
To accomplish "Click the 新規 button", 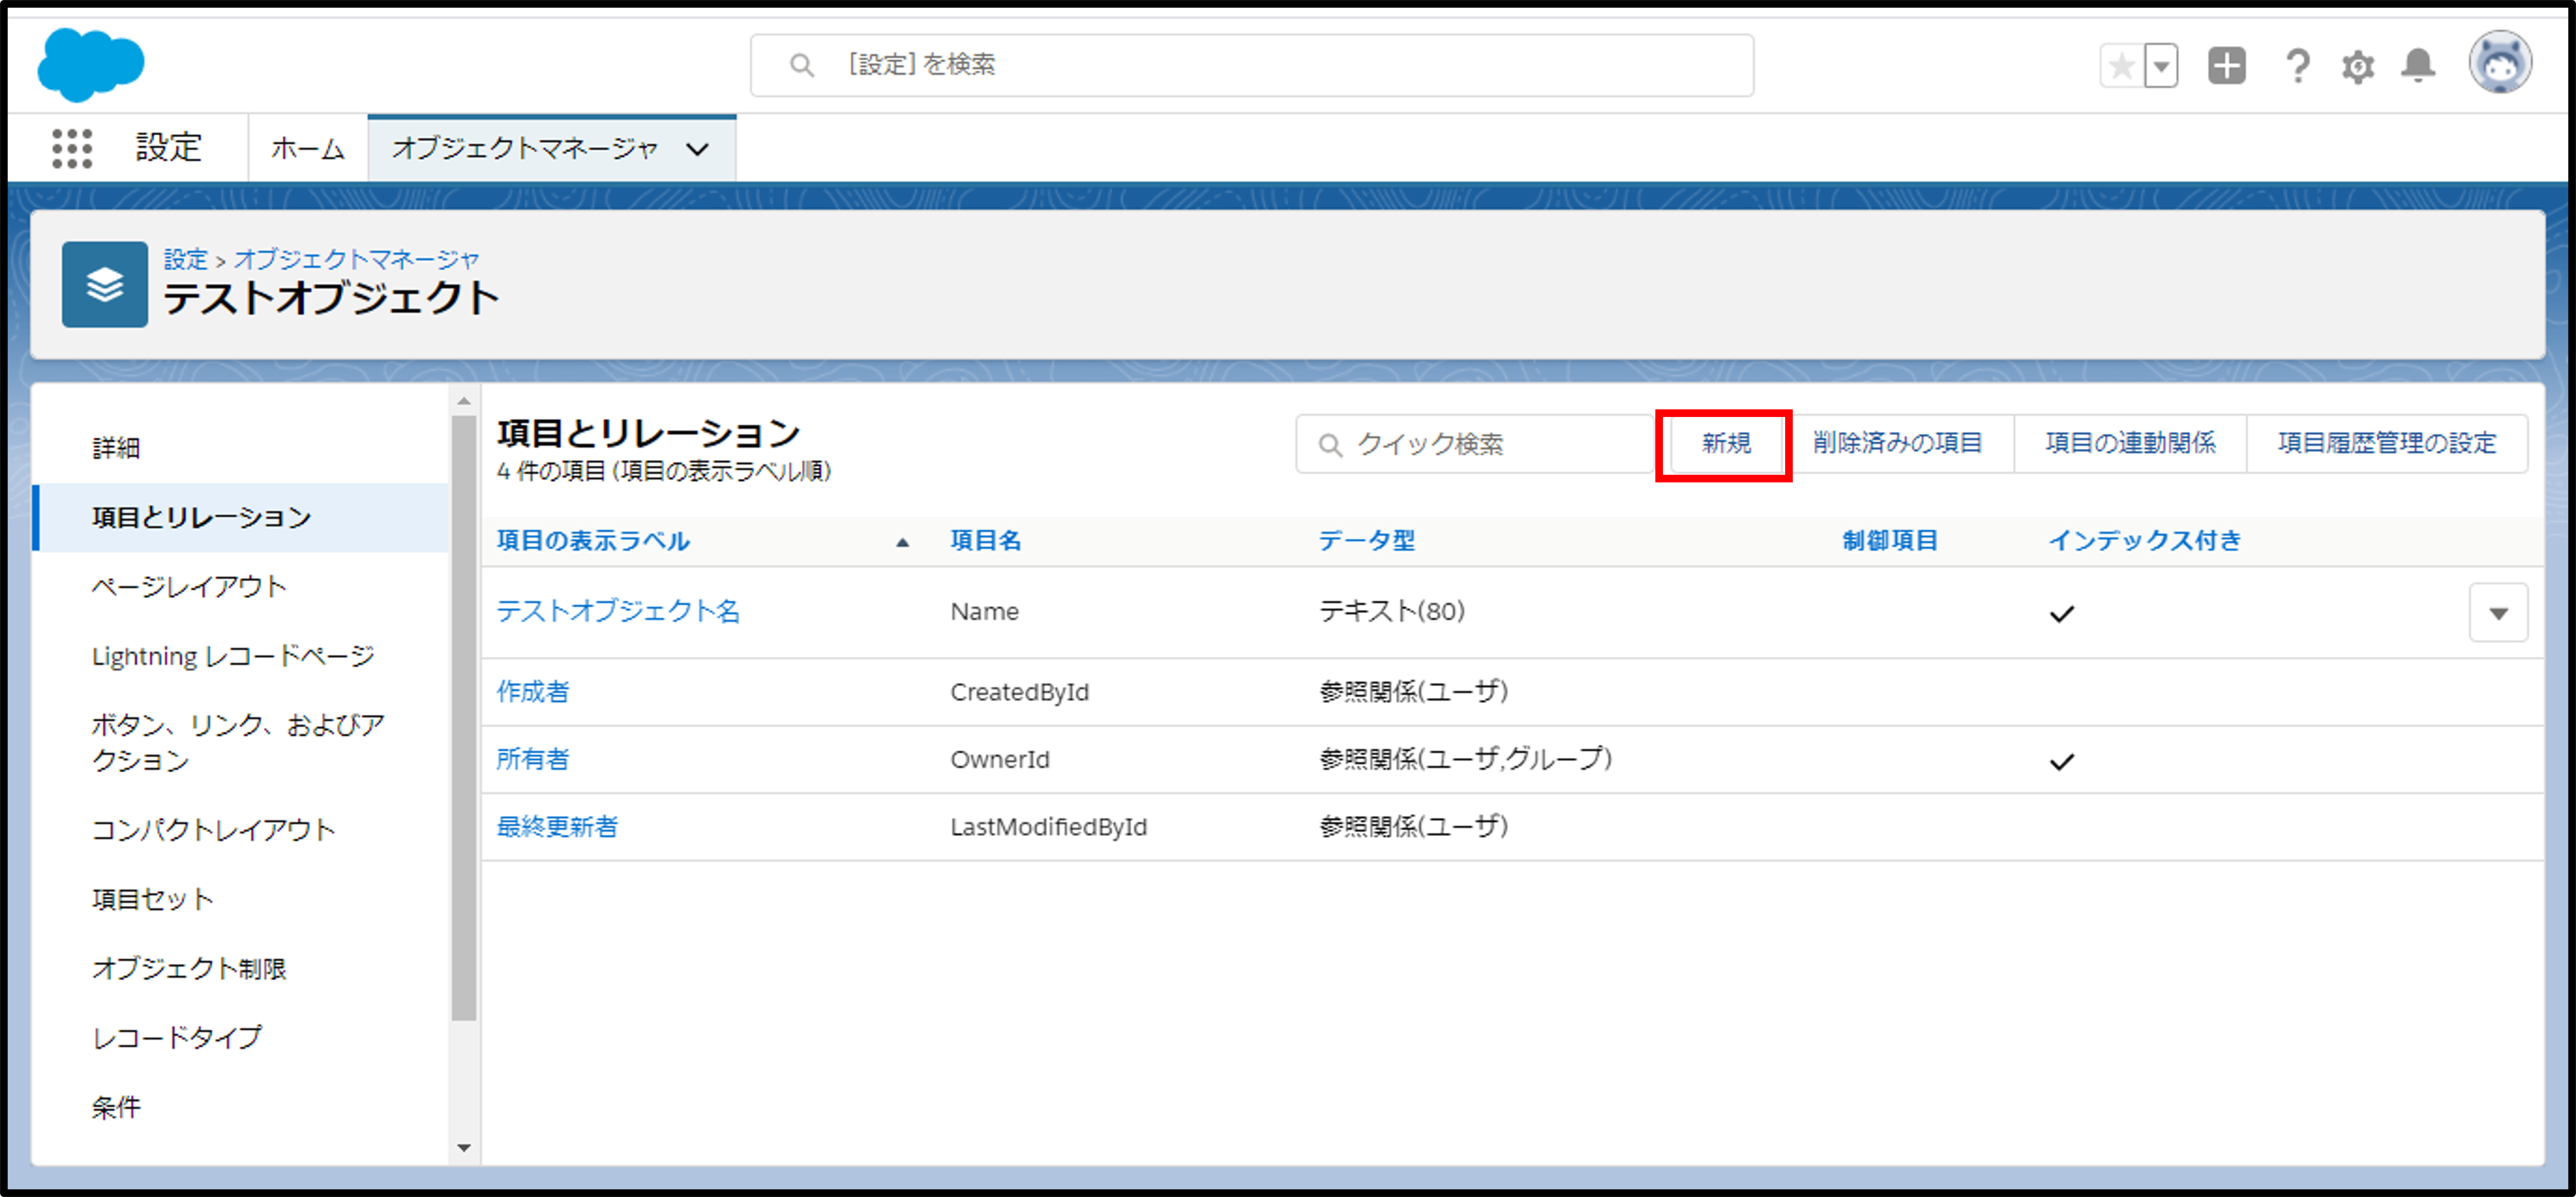I will [1725, 444].
